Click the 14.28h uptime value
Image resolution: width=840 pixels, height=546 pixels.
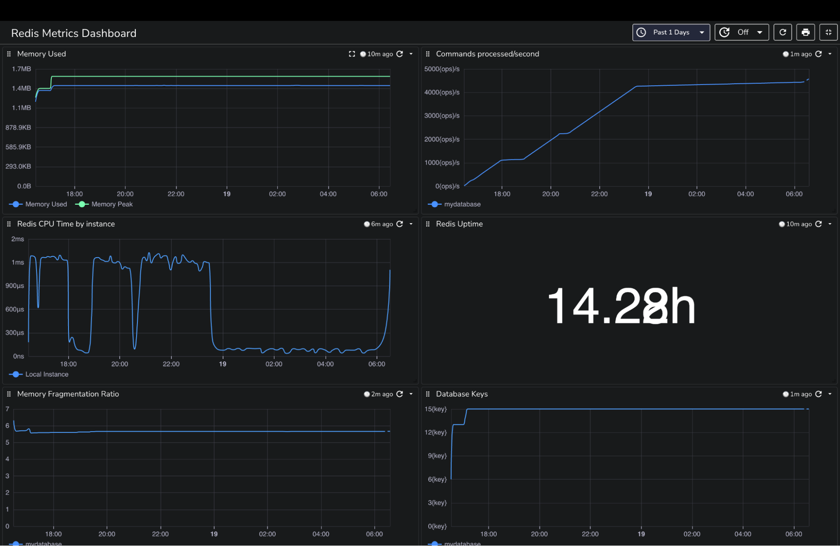point(621,306)
